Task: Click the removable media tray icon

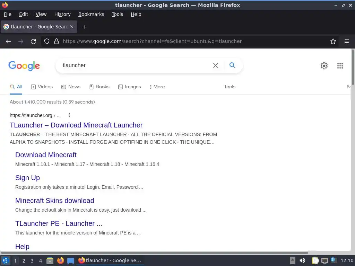Action: pyautogui.click(x=293, y=260)
